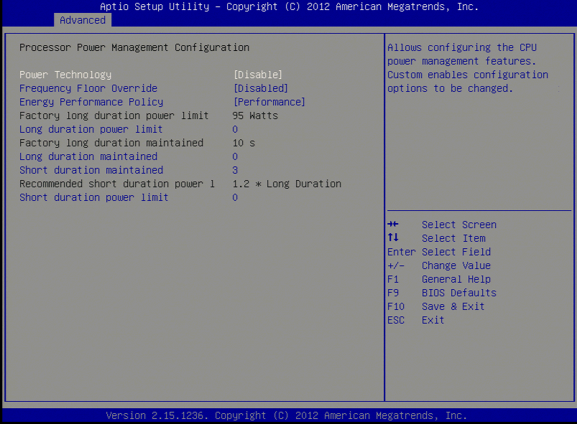577x424 pixels.
Task: Select Short duration maintained setting
Action: click(x=91, y=170)
